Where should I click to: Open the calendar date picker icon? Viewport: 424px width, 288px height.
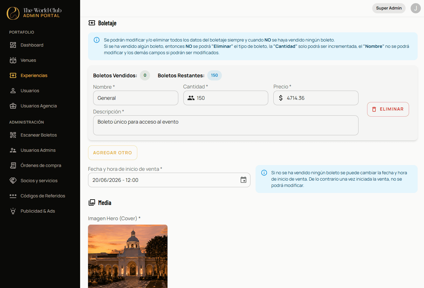[243, 180]
